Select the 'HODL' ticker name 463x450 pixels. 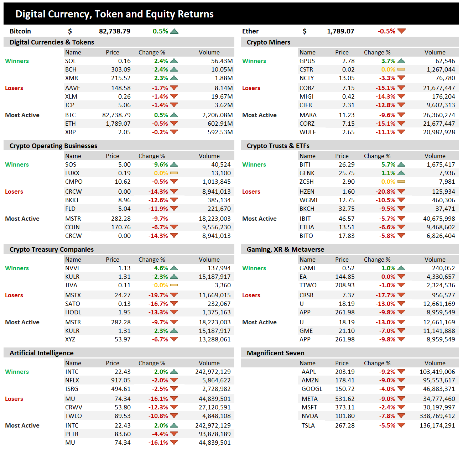[x=73, y=312]
